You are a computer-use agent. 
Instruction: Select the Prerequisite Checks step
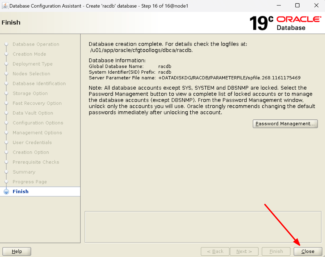pyautogui.click(x=36, y=162)
